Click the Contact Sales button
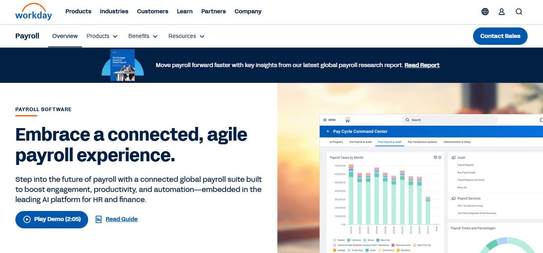Image resolution: width=543 pixels, height=253 pixels. click(x=500, y=36)
